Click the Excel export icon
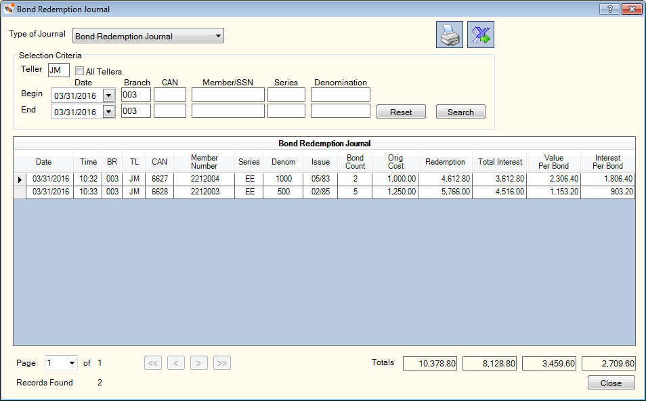 480,35
